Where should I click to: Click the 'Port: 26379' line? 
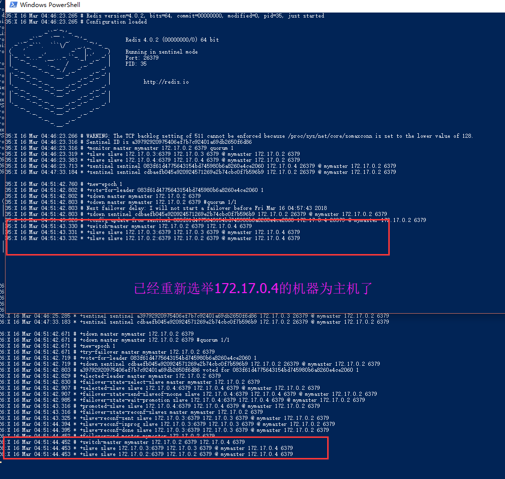[142, 58]
